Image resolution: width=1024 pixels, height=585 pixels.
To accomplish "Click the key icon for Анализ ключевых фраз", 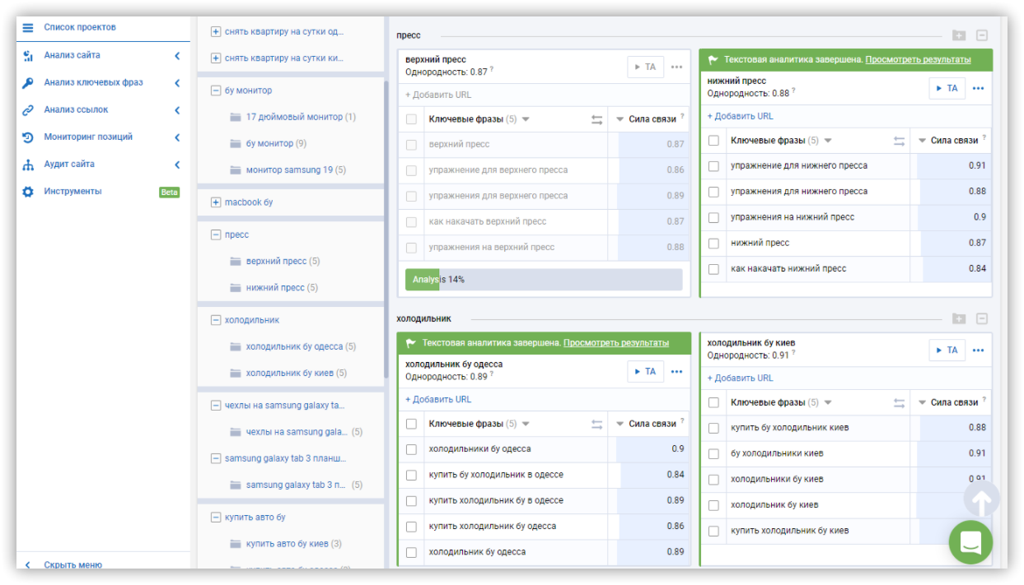I will 28,82.
